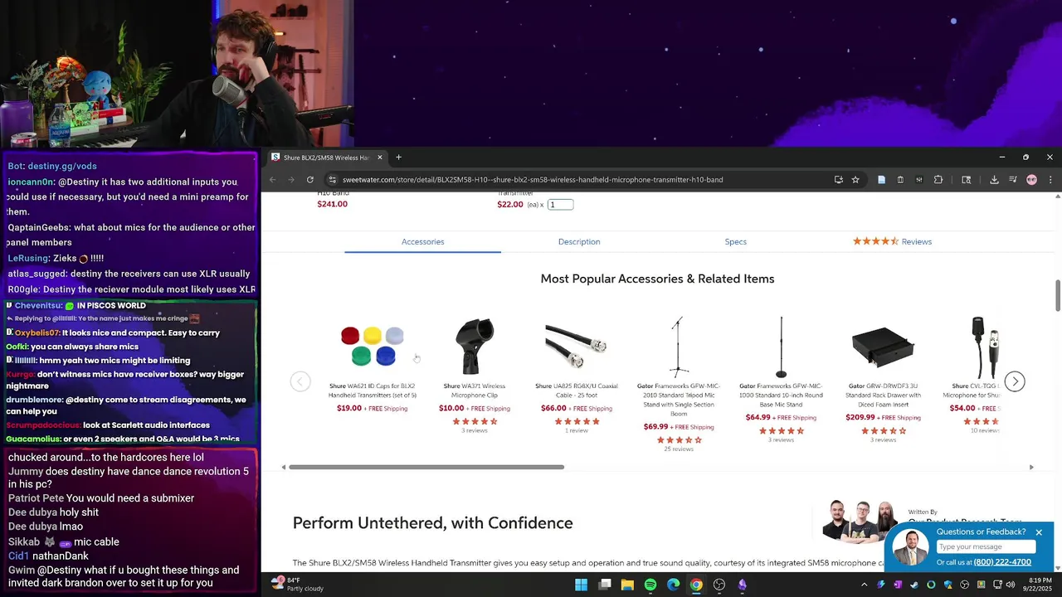Open Shure WA621 ID Caps product link
This screenshot has height=597, width=1062.
pos(373,391)
